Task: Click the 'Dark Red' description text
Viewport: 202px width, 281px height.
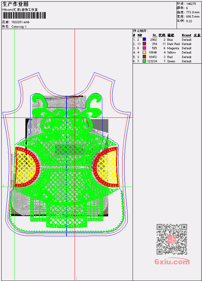Action: pyautogui.click(x=173, y=44)
